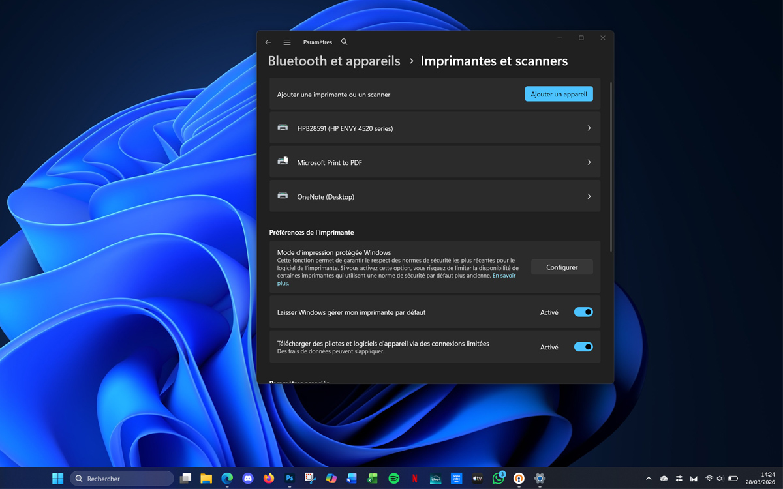The image size is (783, 489).
Task: Open Spotify from the taskbar
Action: [394, 478]
